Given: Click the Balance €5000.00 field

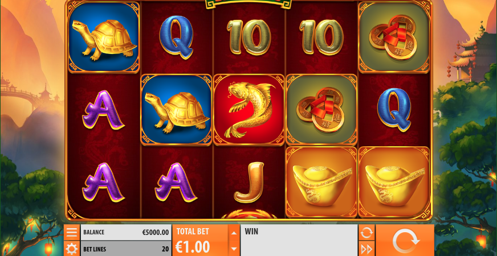Looking at the screenshot, I should point(126,233).
